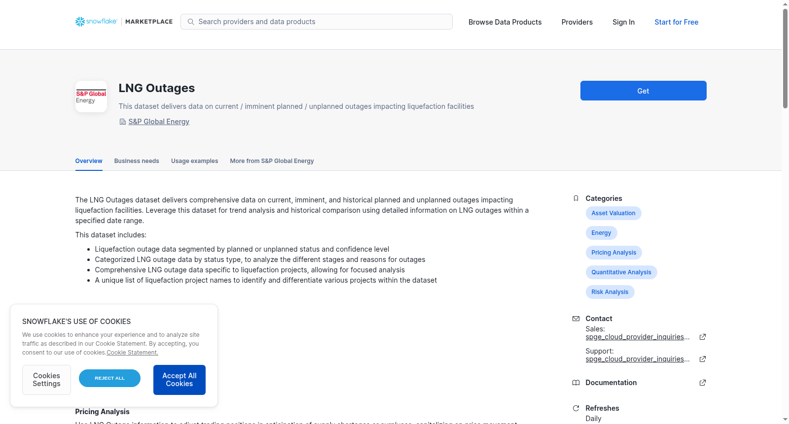Click the Contact envelope icon
Screen dimensions: 789x424
pyautogui.click(x=576, y=319)
